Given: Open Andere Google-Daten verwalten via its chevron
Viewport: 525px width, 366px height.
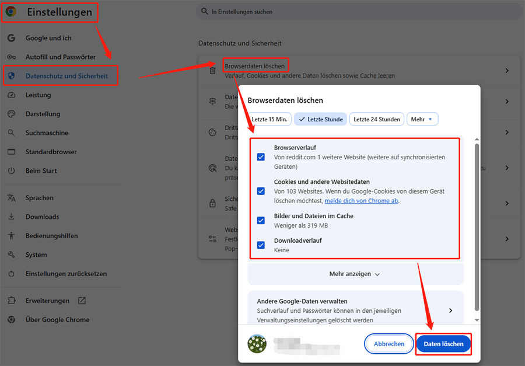Looking at the screenshot, I should click(450, 311).
